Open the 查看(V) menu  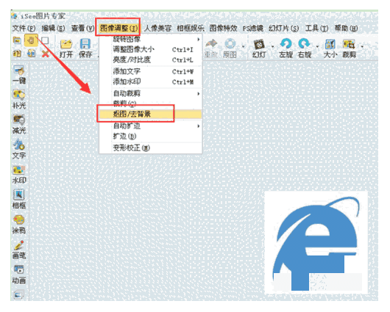pyautogui.click(x=82, y=29)
